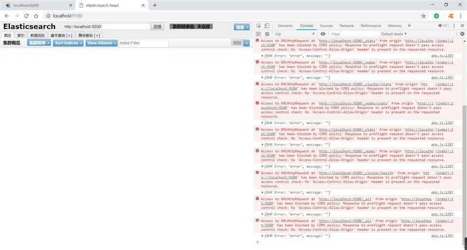Click the browser address bar localhost:9100
This screenshot has height=250, width=467.
coord(68,16)
